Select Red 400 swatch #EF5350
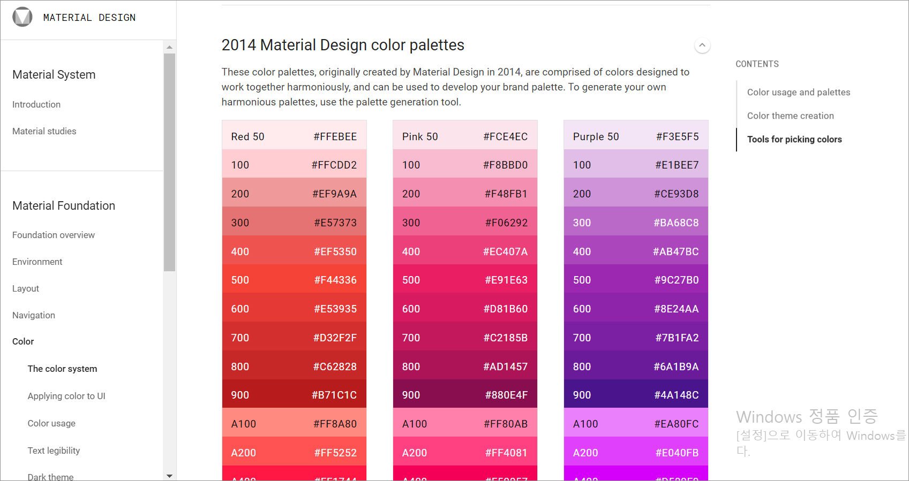Viewport: 909px width, 481px height. click(294, 250)
